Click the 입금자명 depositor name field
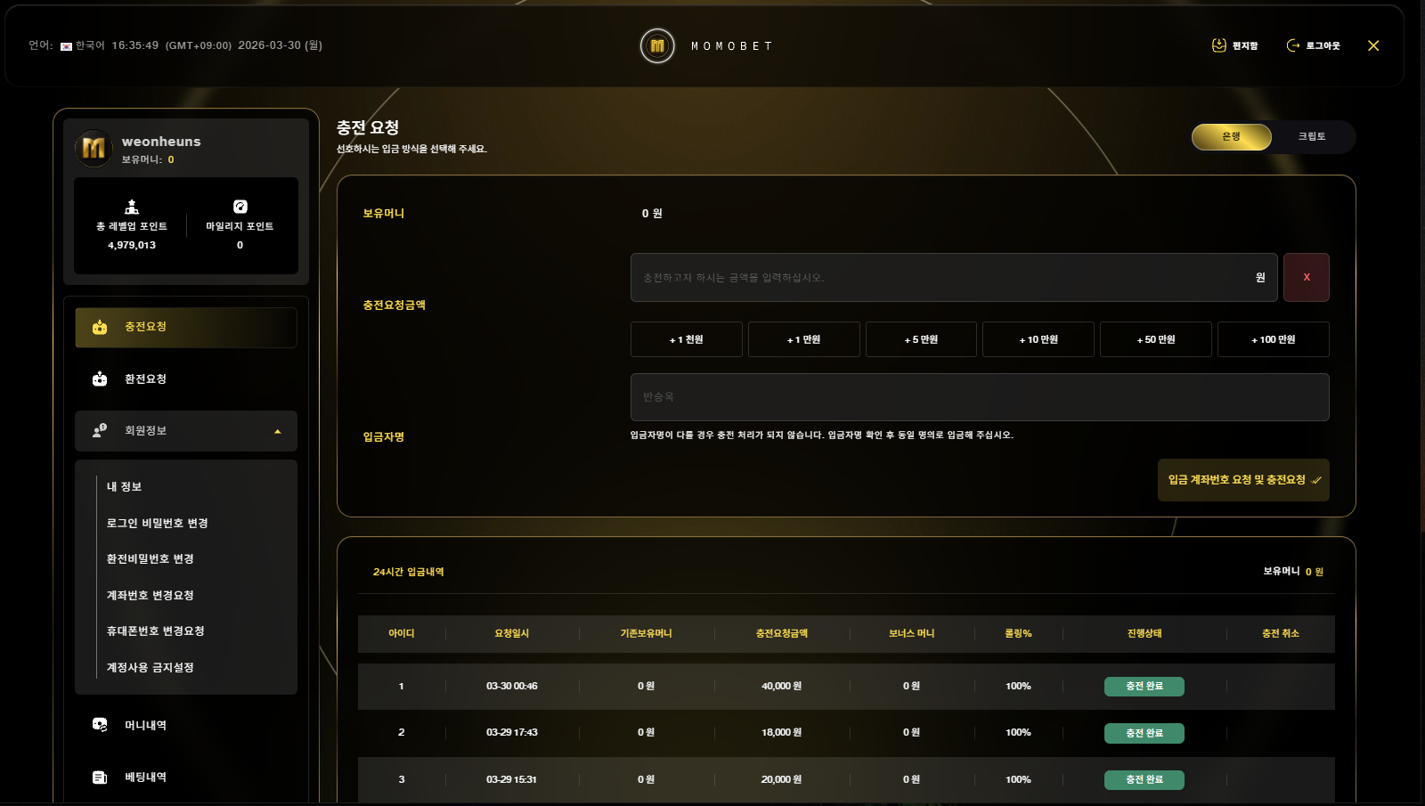 coord(980,397)
